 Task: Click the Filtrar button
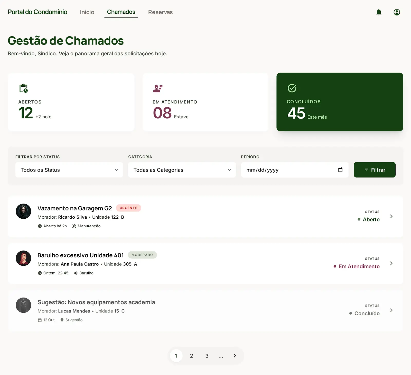[375, 170]
